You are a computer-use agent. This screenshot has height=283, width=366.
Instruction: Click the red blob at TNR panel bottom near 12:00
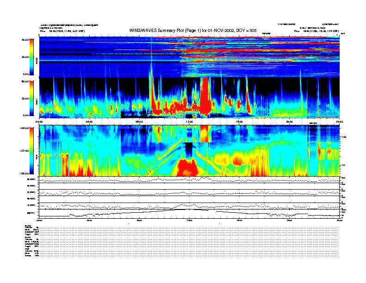pyautogui.click(x=188, y=167)
